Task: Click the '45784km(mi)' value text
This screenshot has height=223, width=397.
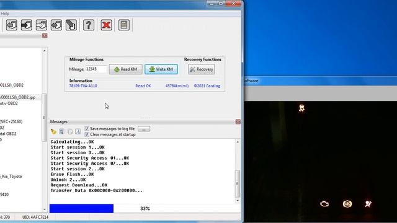Action: click(x=177, y=85)
